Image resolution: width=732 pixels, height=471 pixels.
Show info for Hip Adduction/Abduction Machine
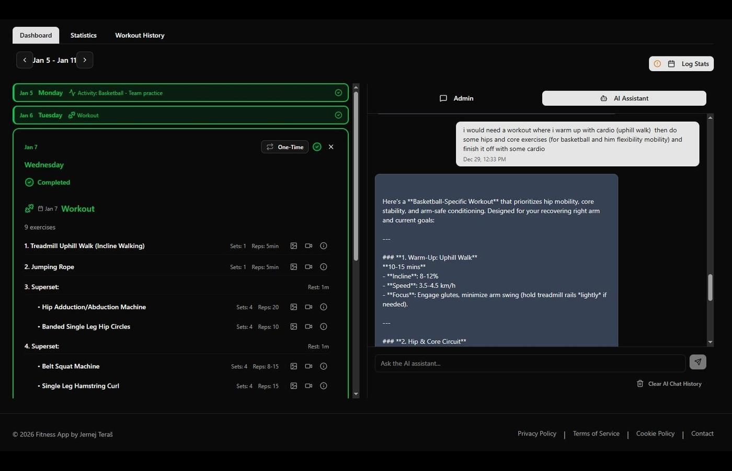pos(324,307)
